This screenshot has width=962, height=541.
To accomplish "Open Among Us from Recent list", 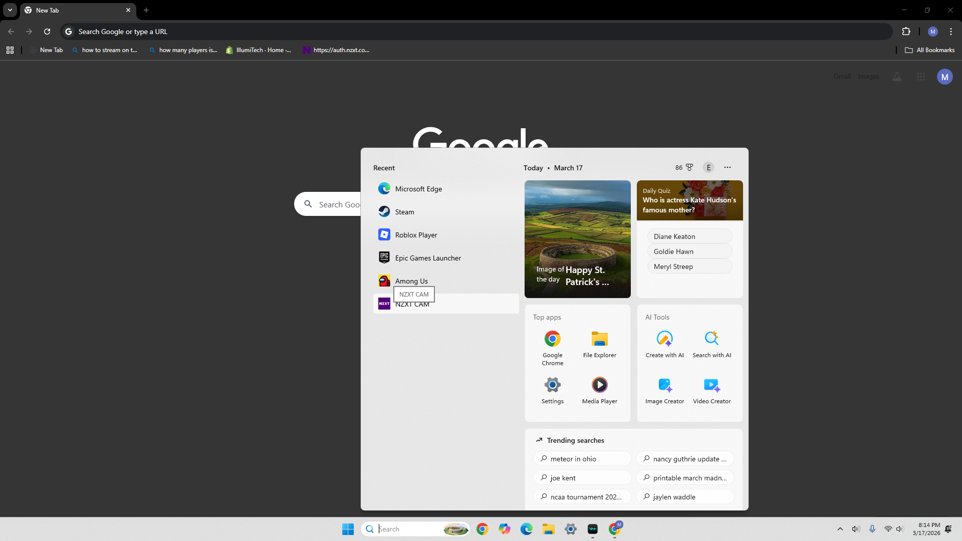I will click(x=446, y=280).
